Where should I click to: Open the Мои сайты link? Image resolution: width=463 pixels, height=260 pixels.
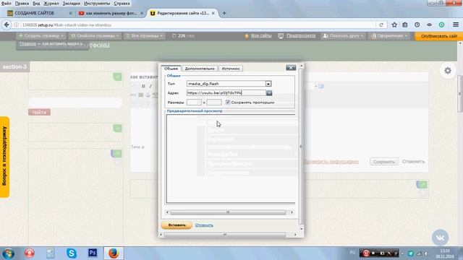coord(261,35)
